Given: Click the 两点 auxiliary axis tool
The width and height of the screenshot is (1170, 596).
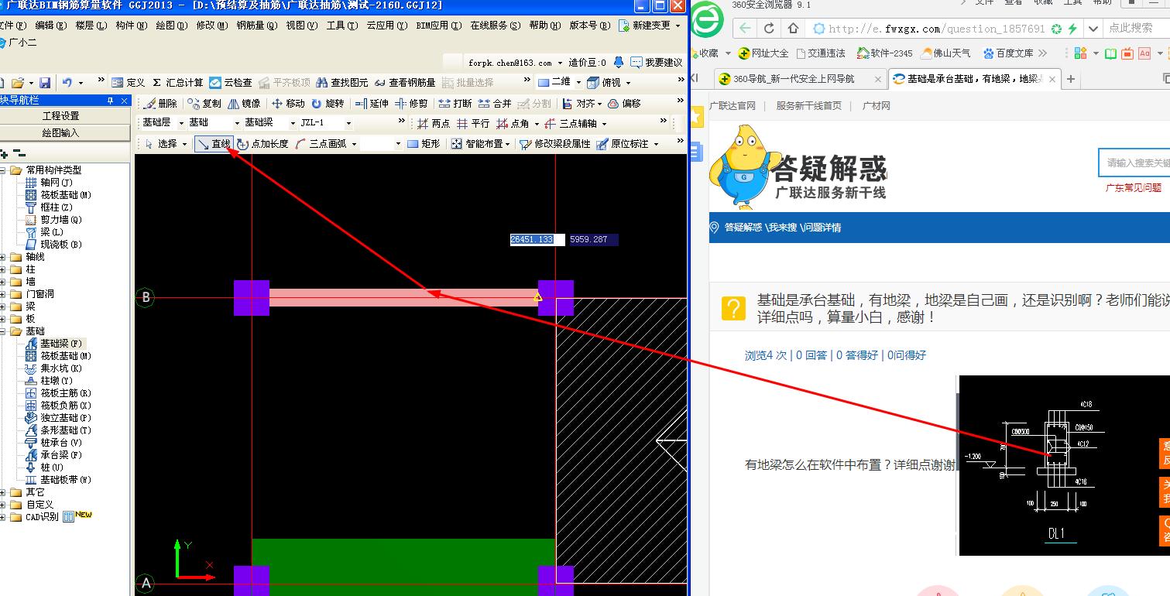Looking at the screenshot, I should pyautogui.click(x=434, y=123).
